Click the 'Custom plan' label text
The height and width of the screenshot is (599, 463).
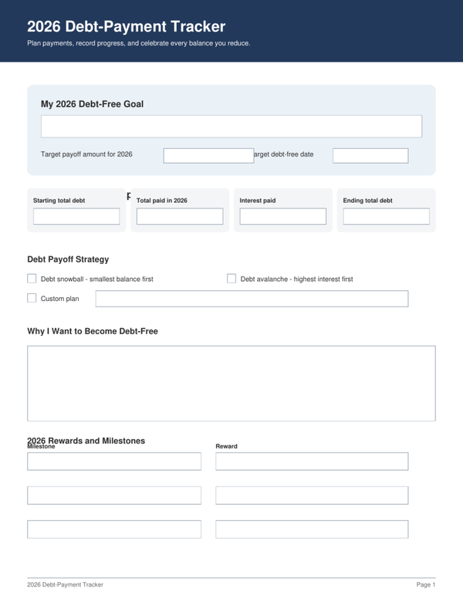[60, 299]
